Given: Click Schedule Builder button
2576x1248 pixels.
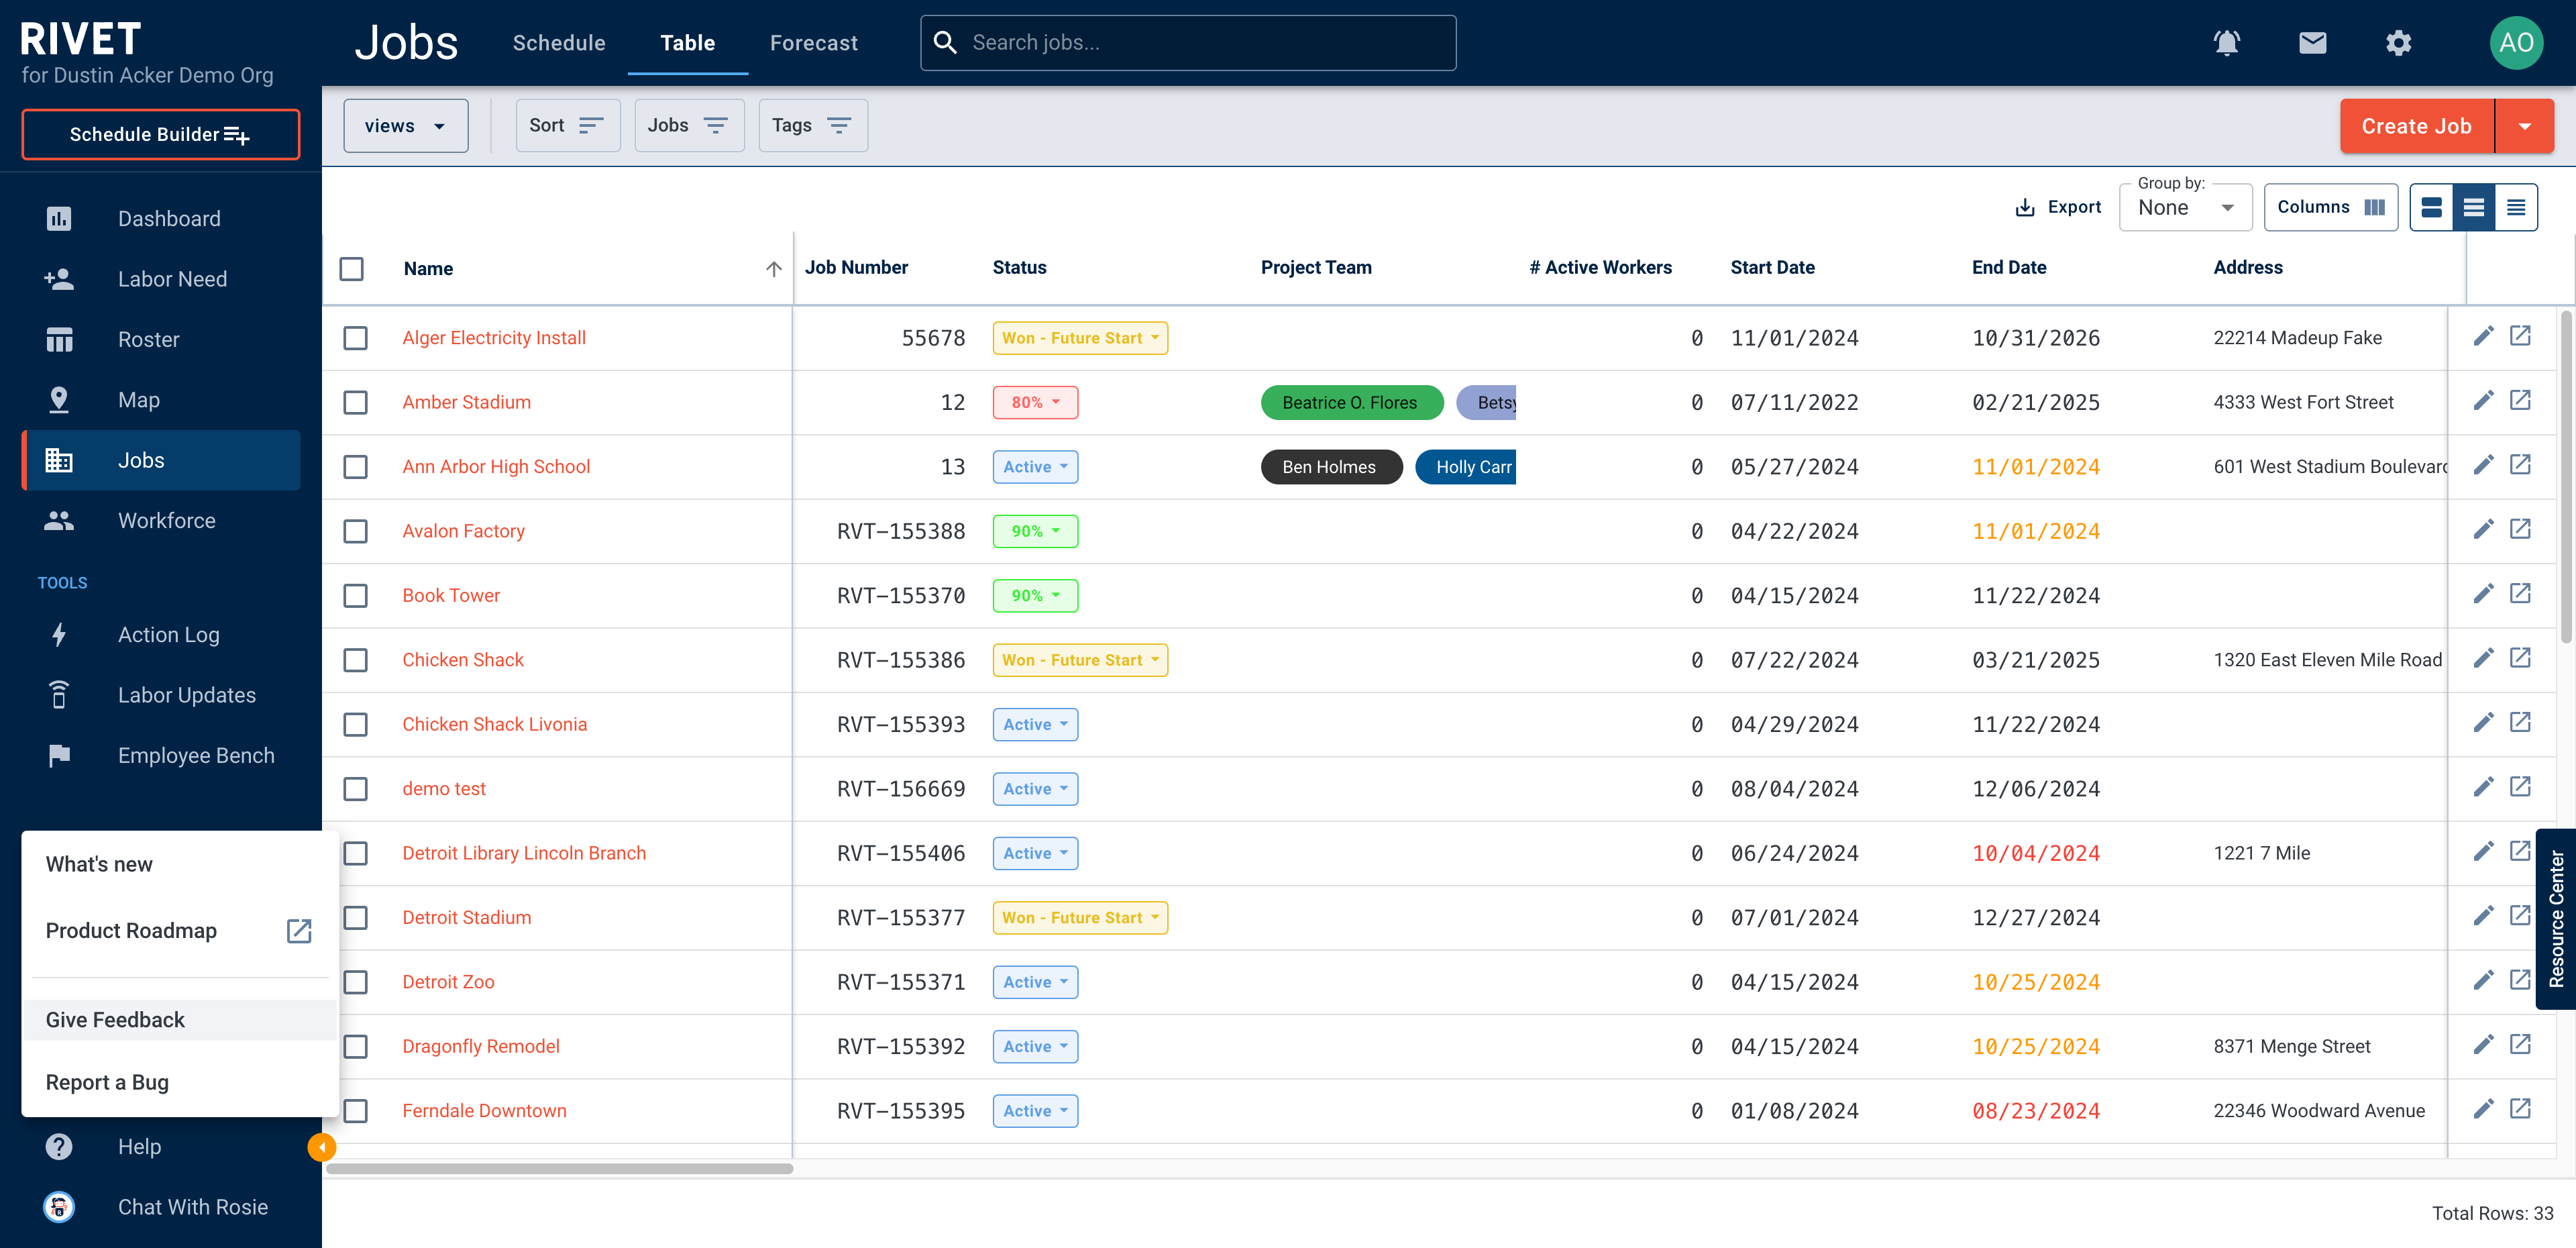Looking at the screenshot, I should [x=161, y=134].
